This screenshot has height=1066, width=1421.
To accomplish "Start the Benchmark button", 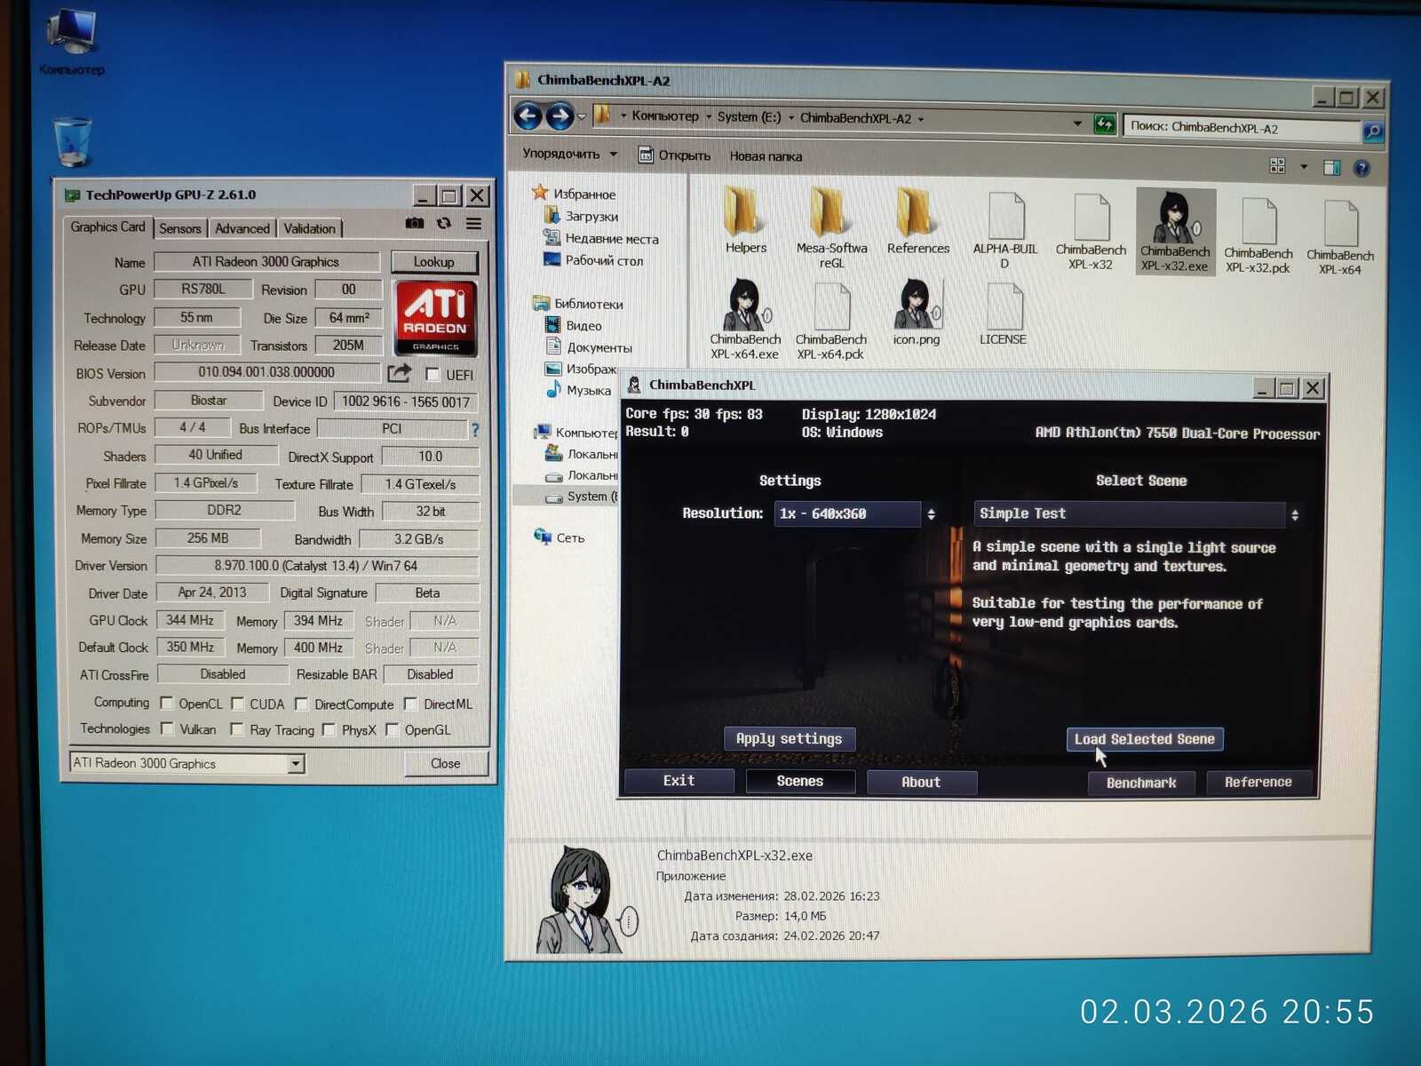I will coord(1141,783).
